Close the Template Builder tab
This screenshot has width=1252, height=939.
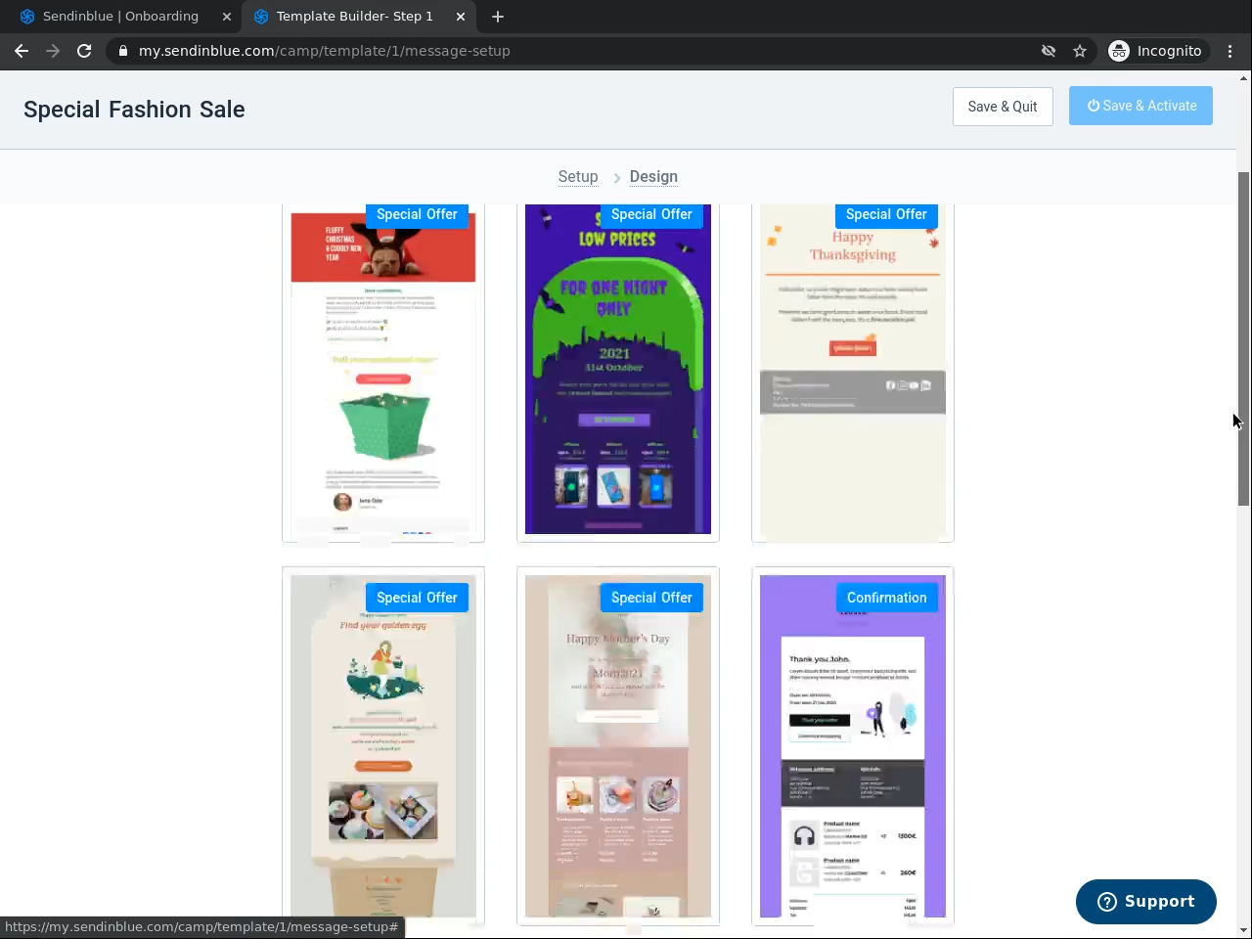[x=461, y=17]
